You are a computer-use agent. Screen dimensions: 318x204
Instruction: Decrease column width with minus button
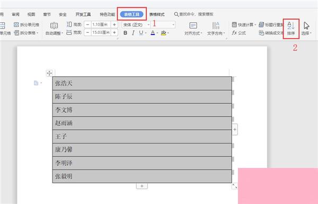tap(87, 32)
